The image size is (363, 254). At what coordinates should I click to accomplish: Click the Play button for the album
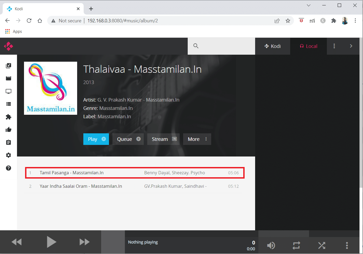click(x=96, y=139)
